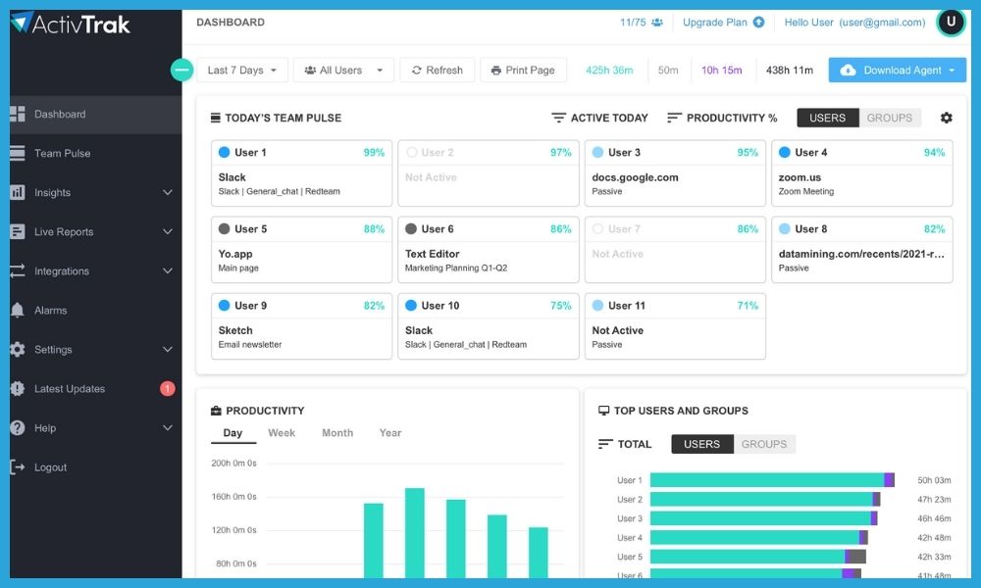Click the Upgrade Plan link

coord(714,23)
